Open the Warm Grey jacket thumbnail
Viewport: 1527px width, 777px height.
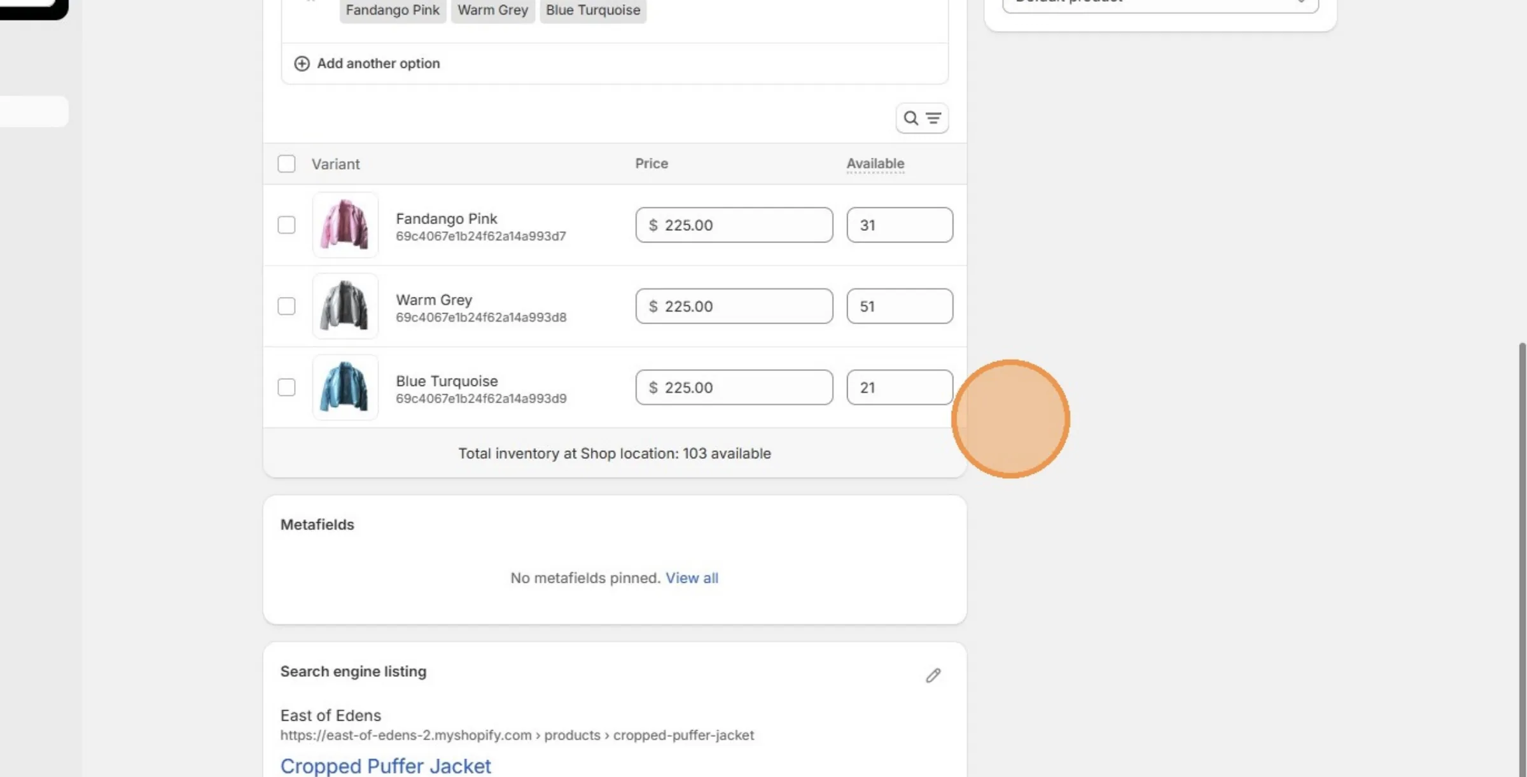(x=345, y=306)
